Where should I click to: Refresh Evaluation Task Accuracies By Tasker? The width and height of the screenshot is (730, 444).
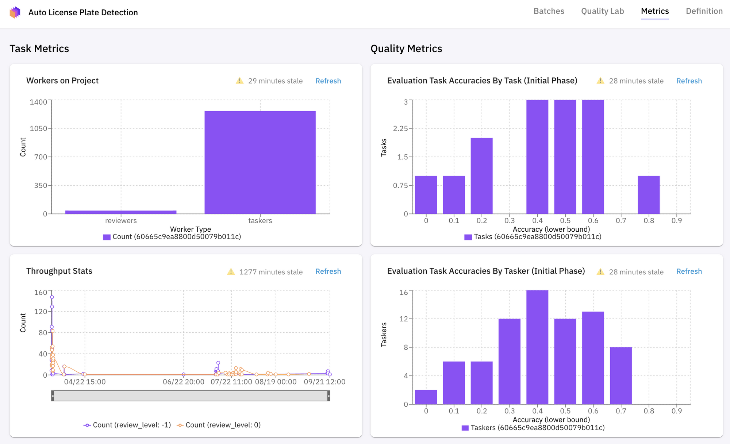pyautogui.click(x=689, y=271)
